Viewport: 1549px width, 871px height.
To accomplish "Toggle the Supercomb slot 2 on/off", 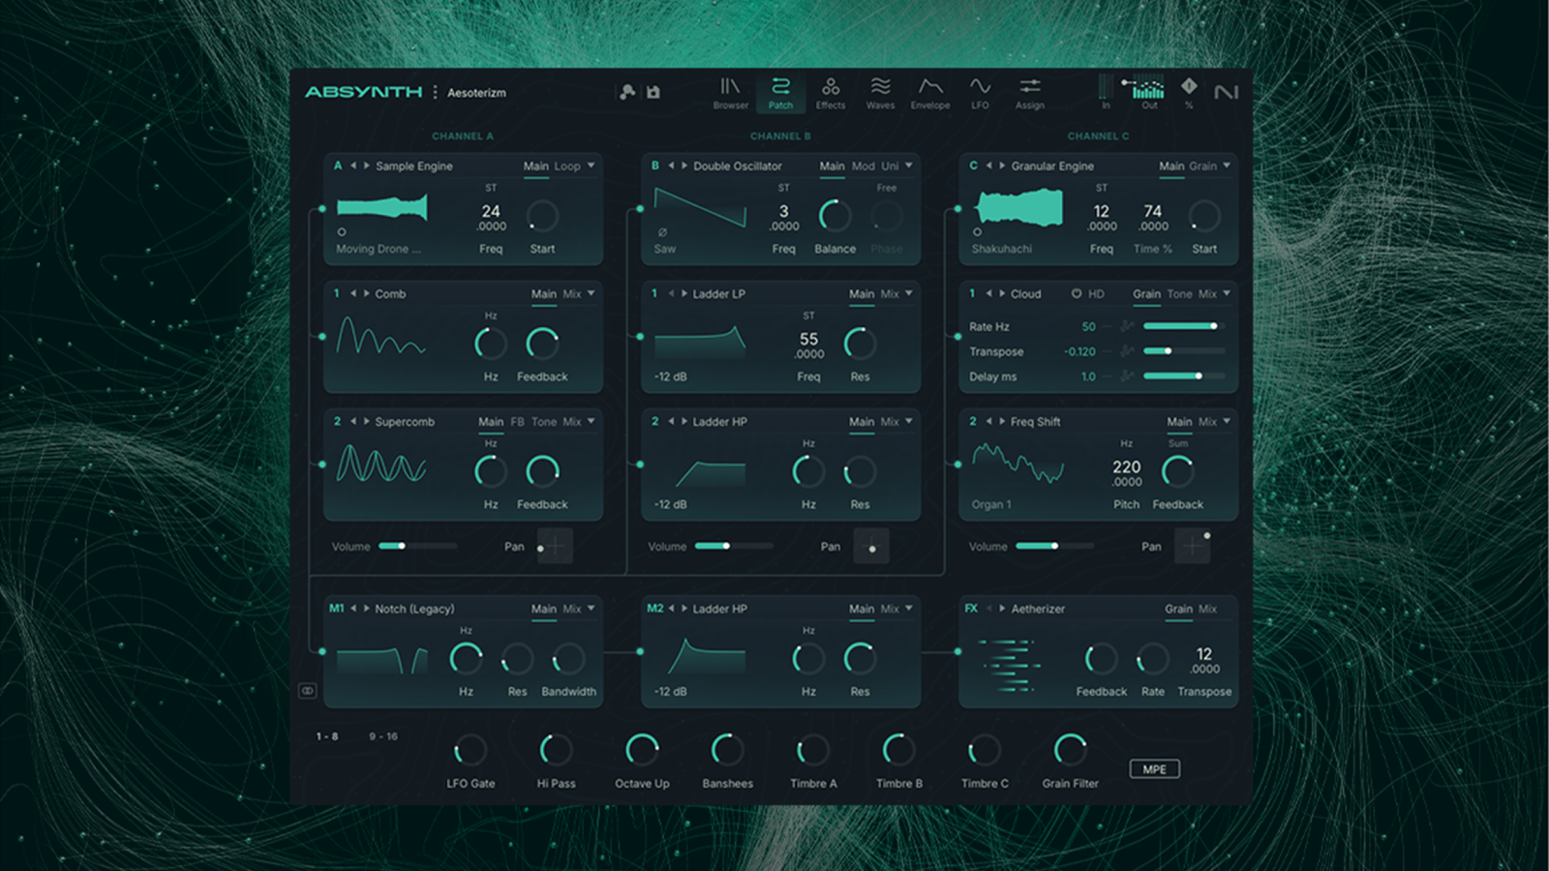I will pyautogui.click(x=337, y=421).
